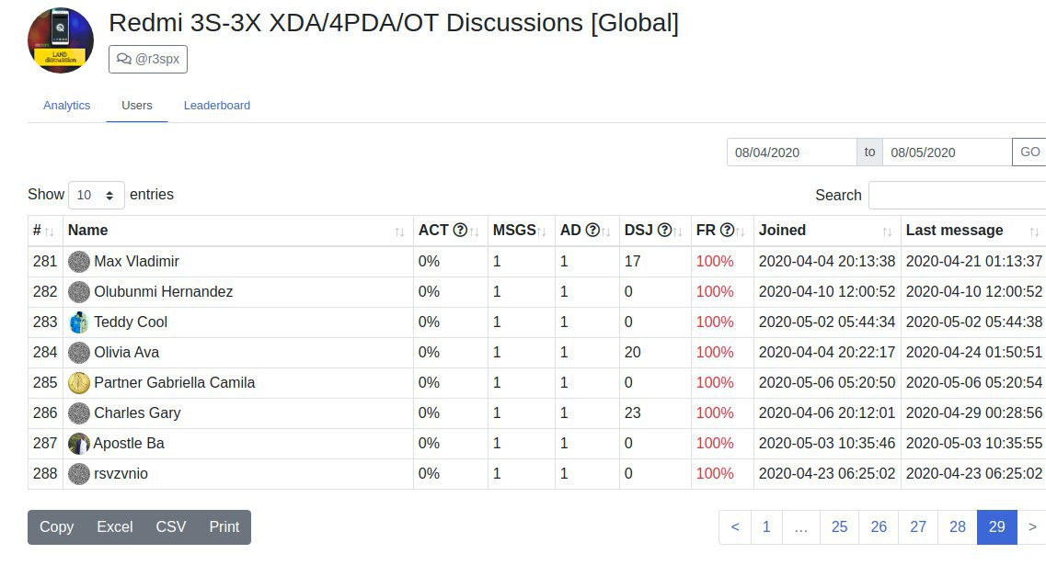This screenshot has width=1046, height=565.
Task: Sort by DSJ column arrows
Action: [x=678, y=232]
